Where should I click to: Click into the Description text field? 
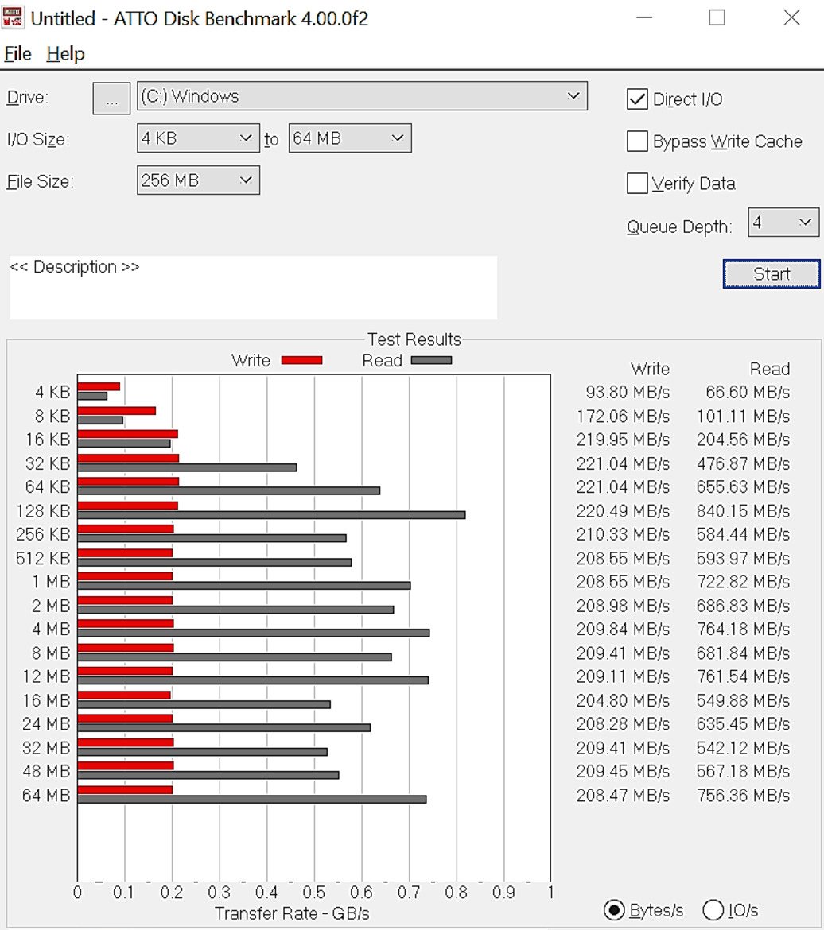click(x=254, y=288)
